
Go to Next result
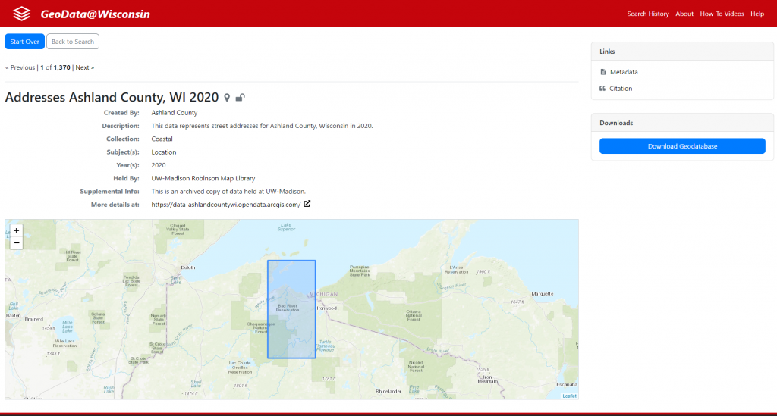(x=85, y=67)
